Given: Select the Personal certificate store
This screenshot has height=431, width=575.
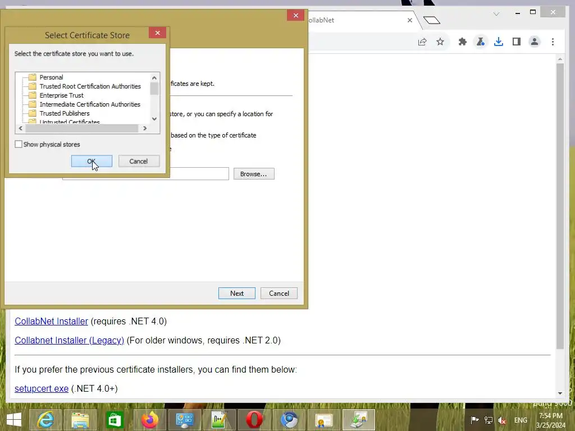Looking at the screenshot, I should click(51, 77).
